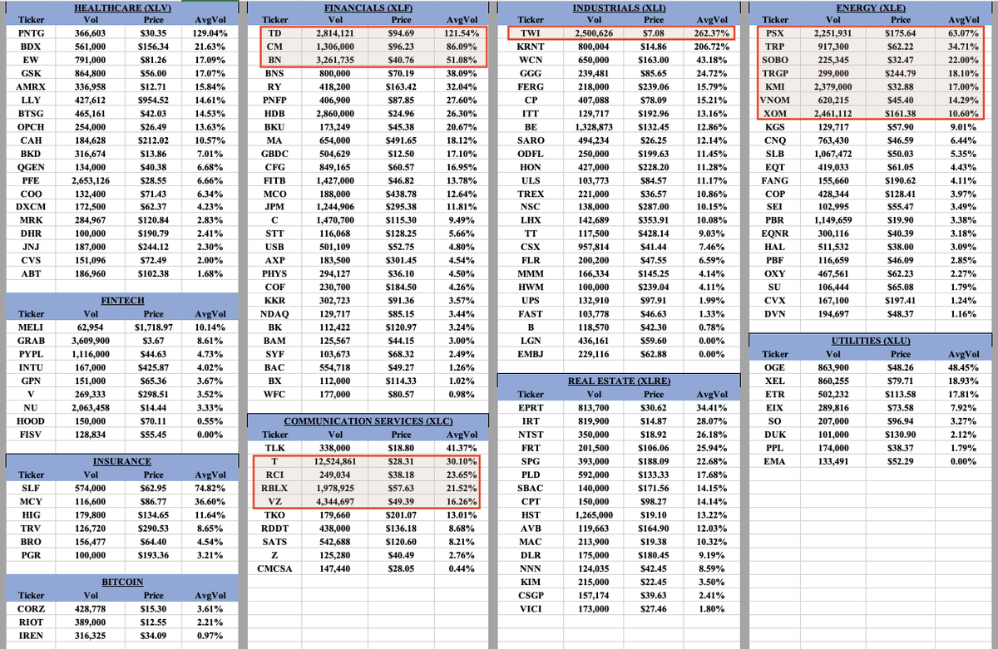Select the REAL ESTATE (XLRE) header label
The width and height of the screenshot is (998, 649).
[620, 382]
